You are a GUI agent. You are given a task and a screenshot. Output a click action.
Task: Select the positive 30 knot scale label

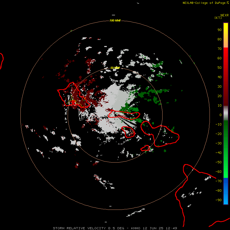coord(220,87)
